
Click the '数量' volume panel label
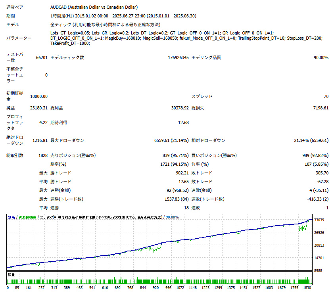click(x=12, y=275)
